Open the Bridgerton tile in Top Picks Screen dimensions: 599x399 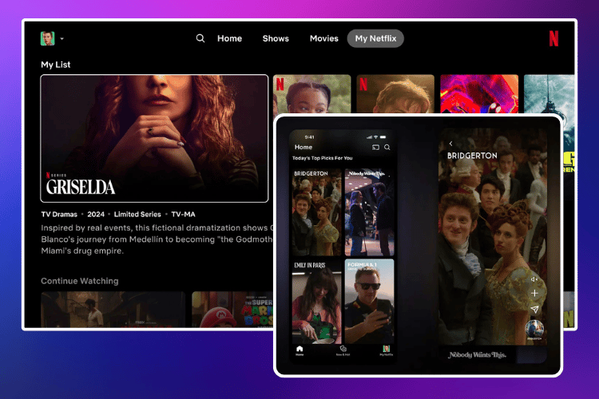tap(317, 212)
